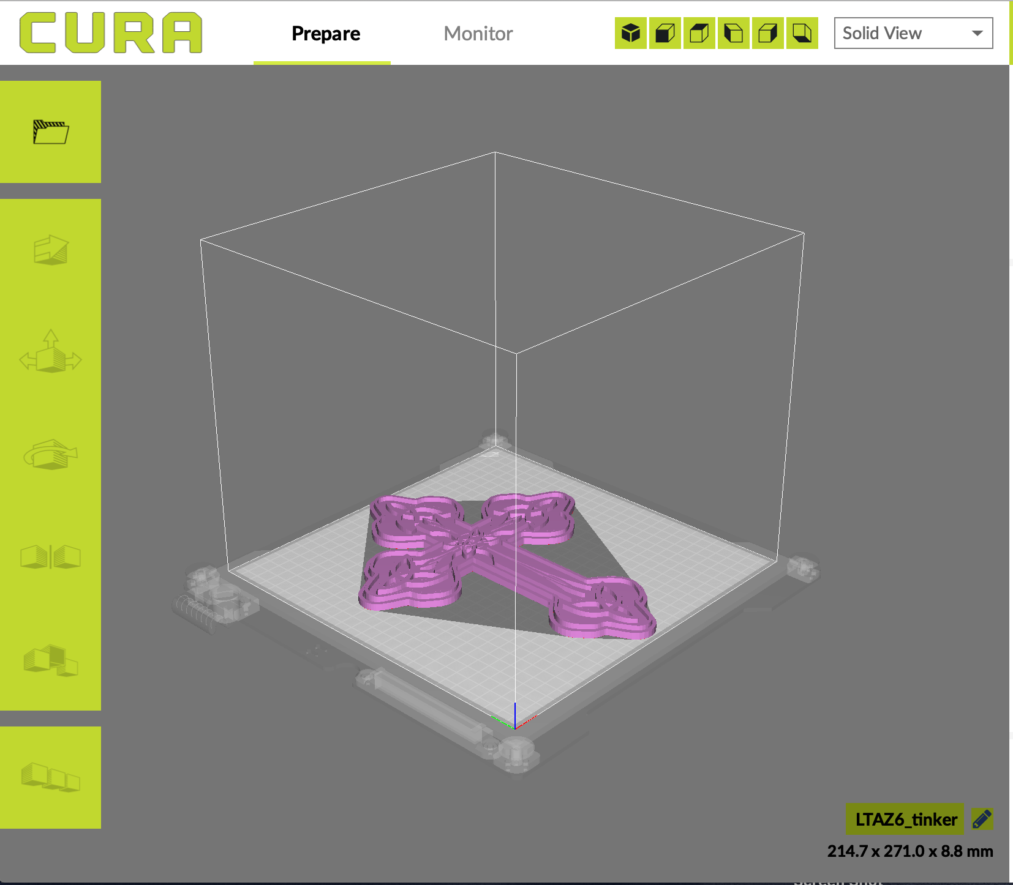This screenshot has height=885, width=1013.
Task: Click the CURA logo
Action: 110,32
